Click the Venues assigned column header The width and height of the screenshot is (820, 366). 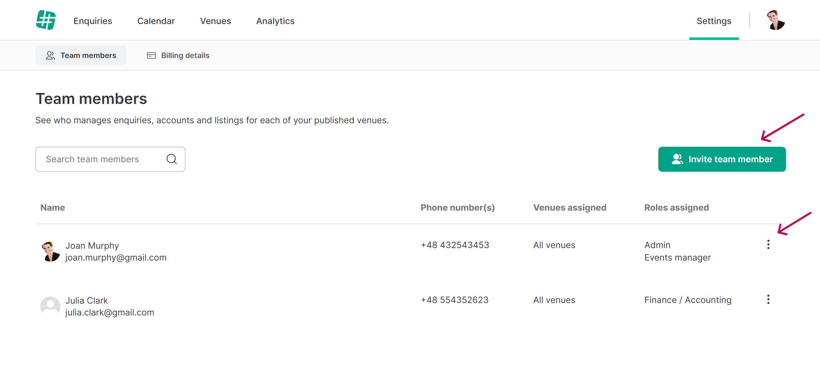569,207
